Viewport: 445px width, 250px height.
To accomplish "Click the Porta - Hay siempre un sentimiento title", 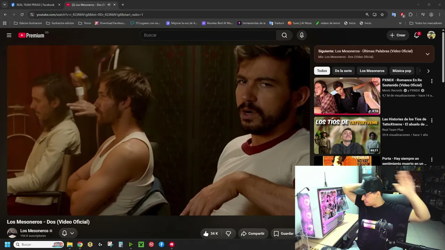I will [404, 161].
